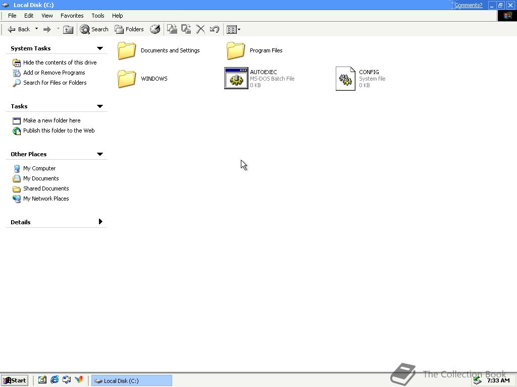The height and width of the screenshot is (387, 517).
Task: Open My Documents from Other Places
Action: pyautogui.click(x=41, y=178)
